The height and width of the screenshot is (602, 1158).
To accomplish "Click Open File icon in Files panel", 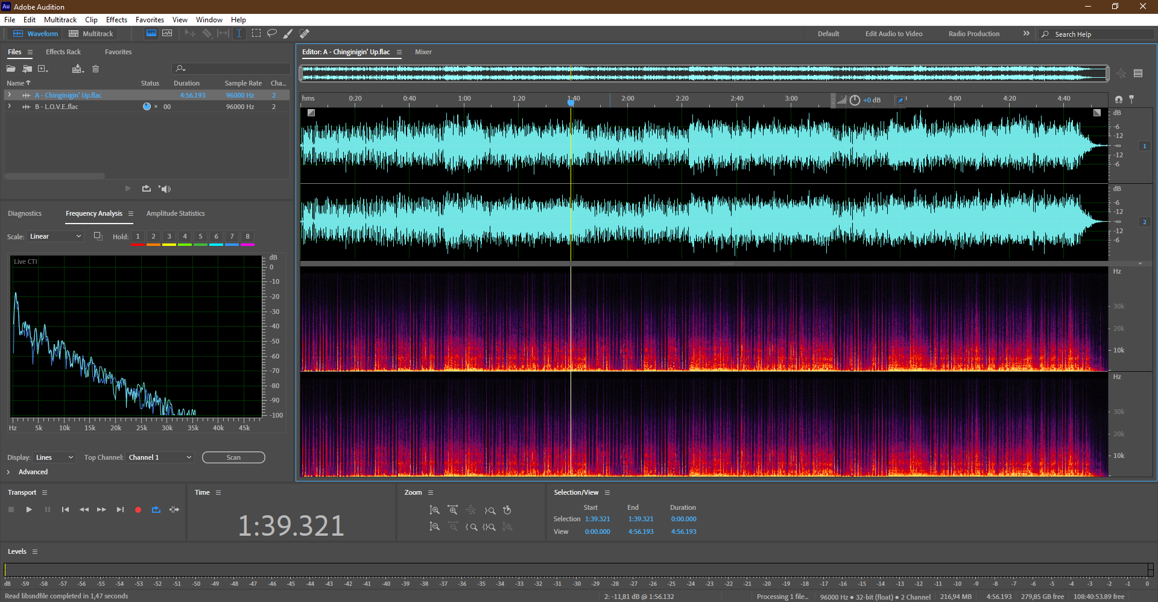I will 11,69.
